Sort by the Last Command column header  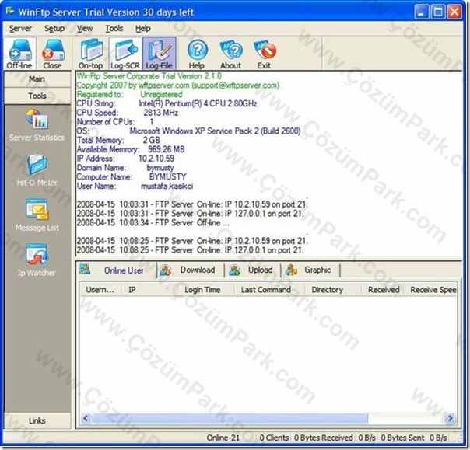(269, 290)
